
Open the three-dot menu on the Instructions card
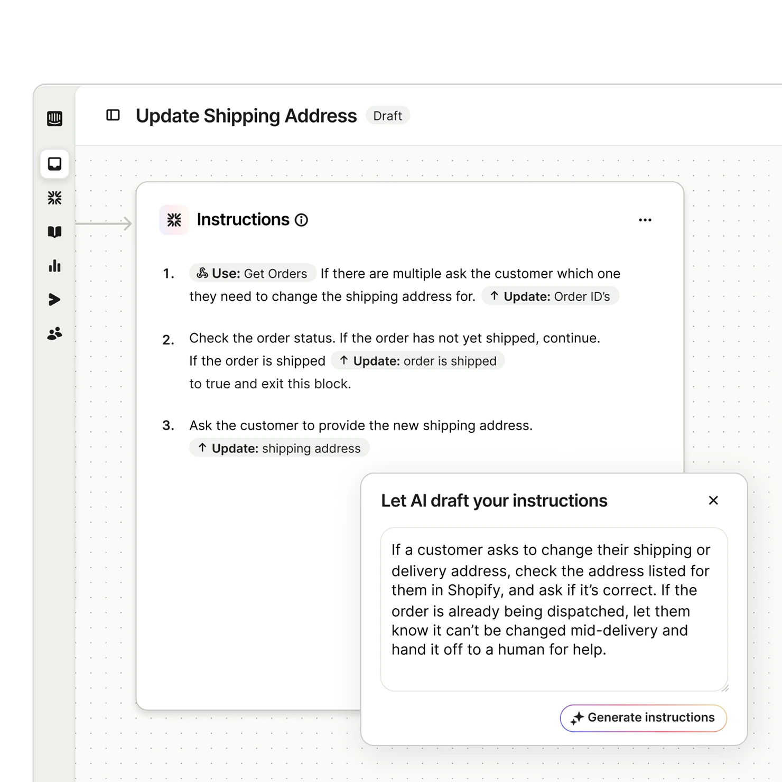coord(645,220)
